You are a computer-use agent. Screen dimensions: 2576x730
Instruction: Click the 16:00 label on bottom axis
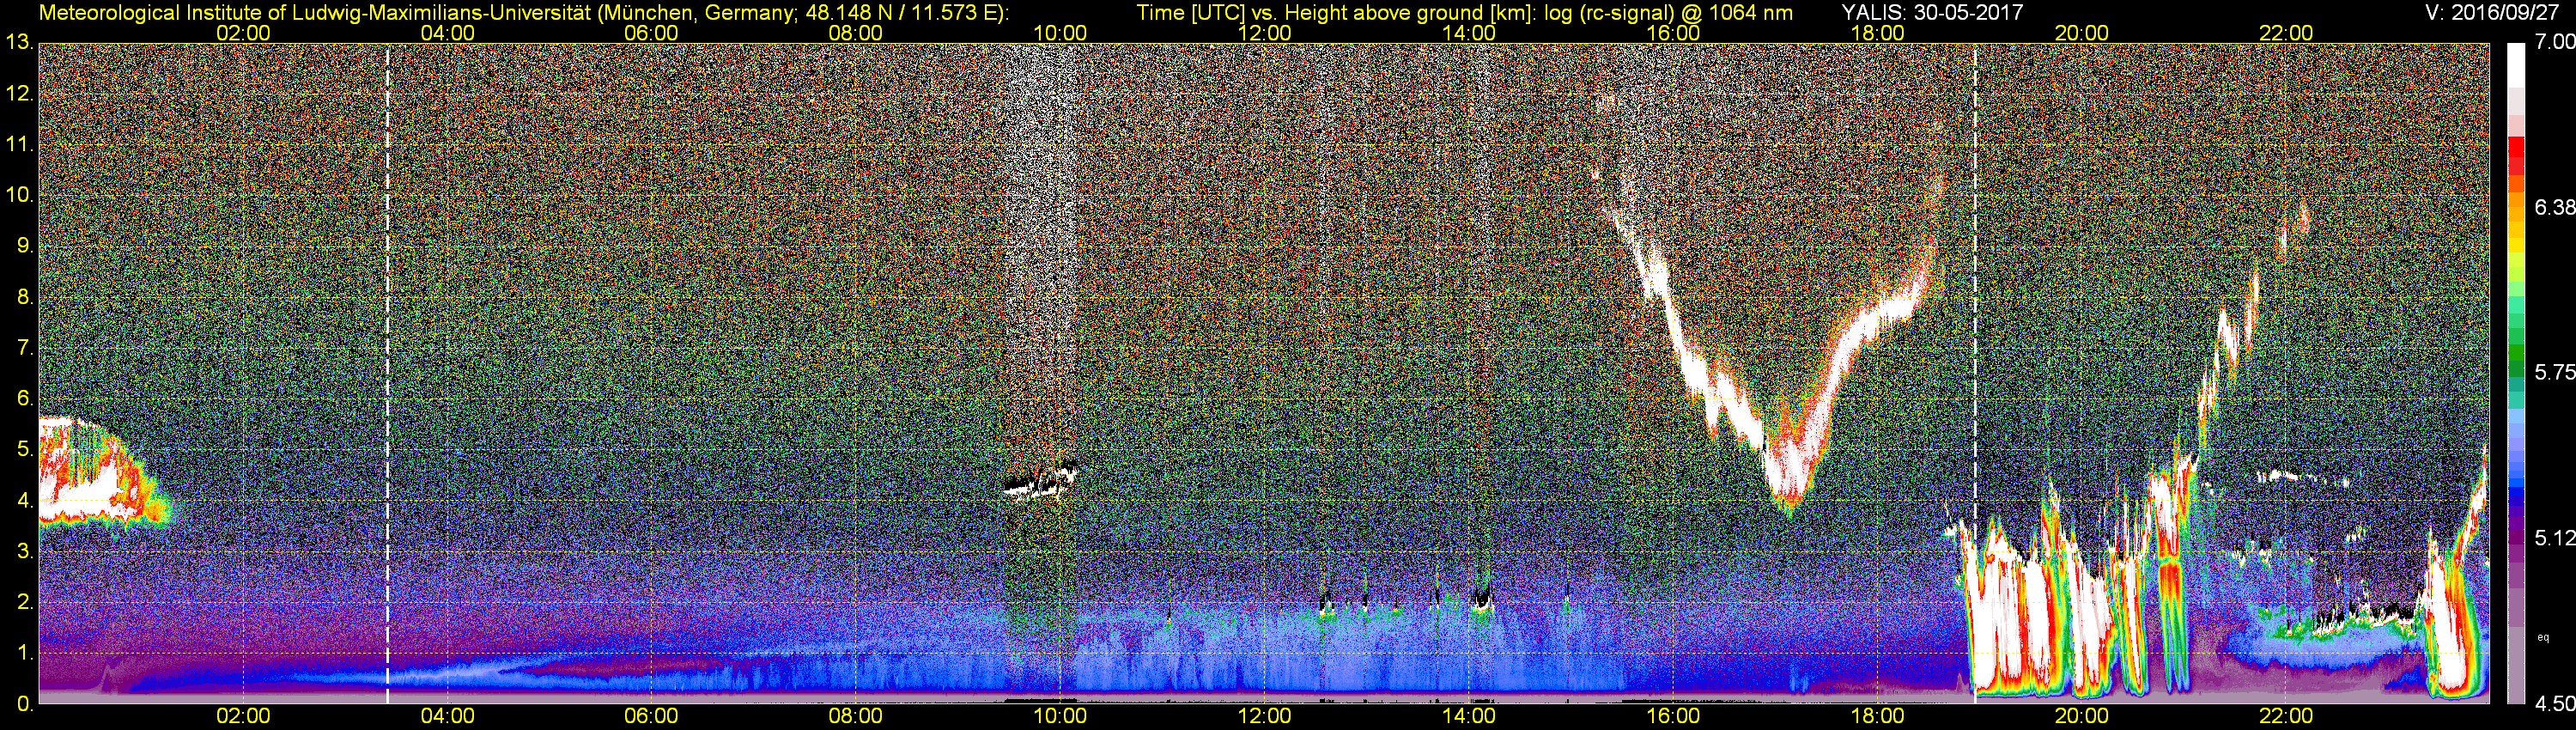(1673, 716)
